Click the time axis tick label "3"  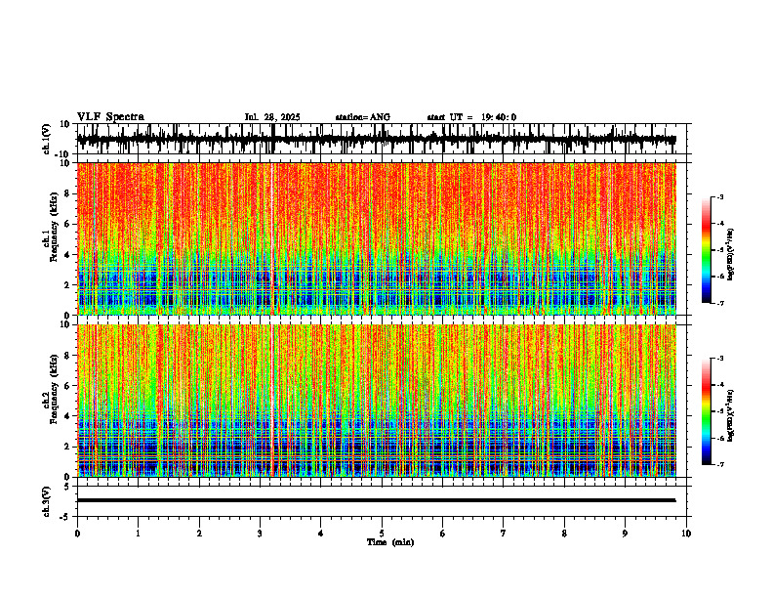260,534
